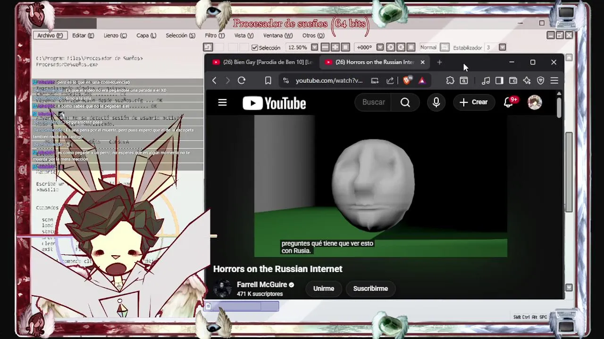The width and height of the screenshot is (604, 339).
Task: Click the tab search icon beside extensions
Action: pos(464,81)
